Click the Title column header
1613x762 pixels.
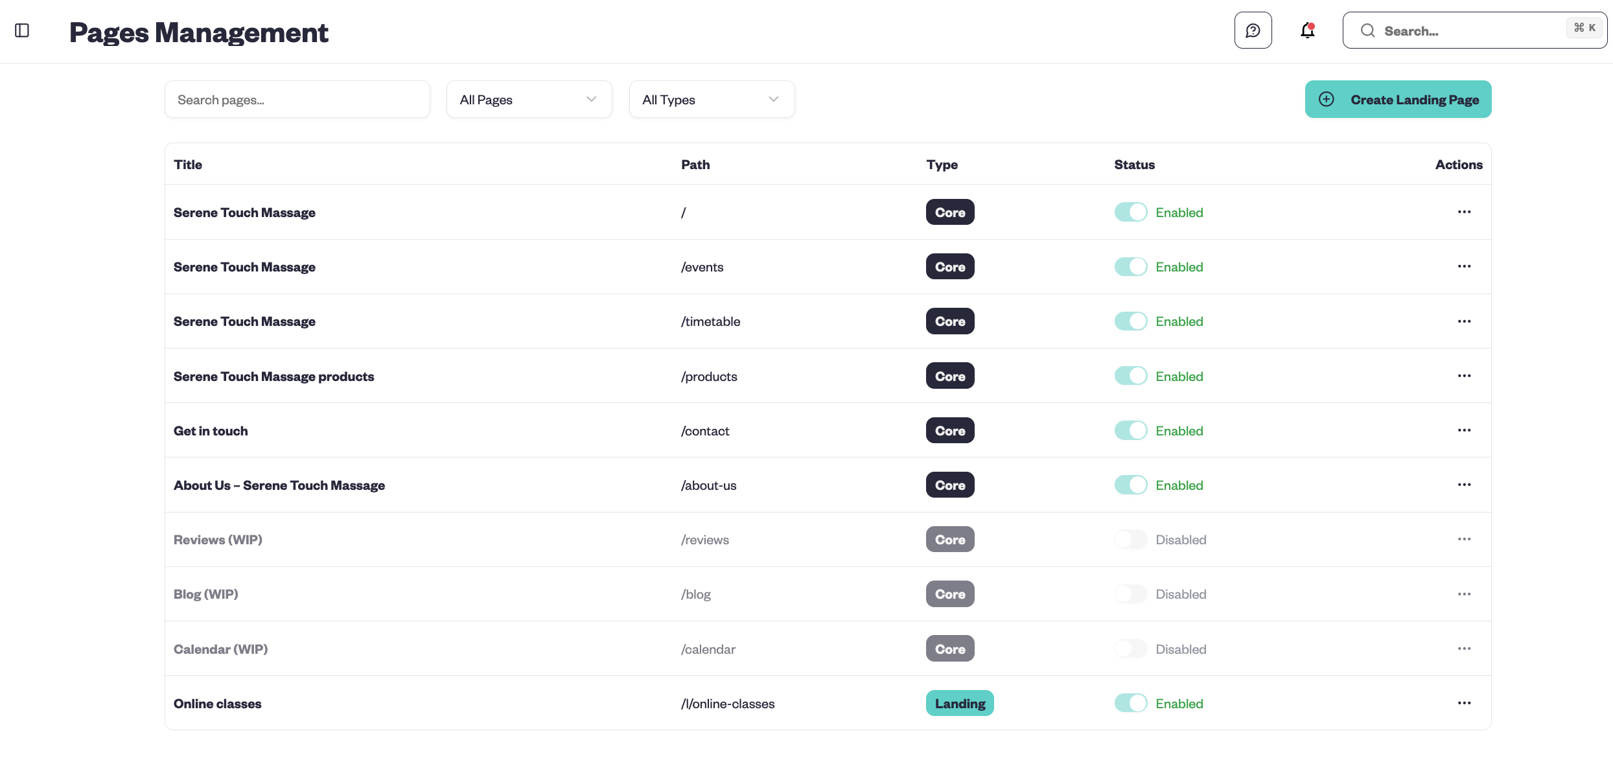pos(188,165)
